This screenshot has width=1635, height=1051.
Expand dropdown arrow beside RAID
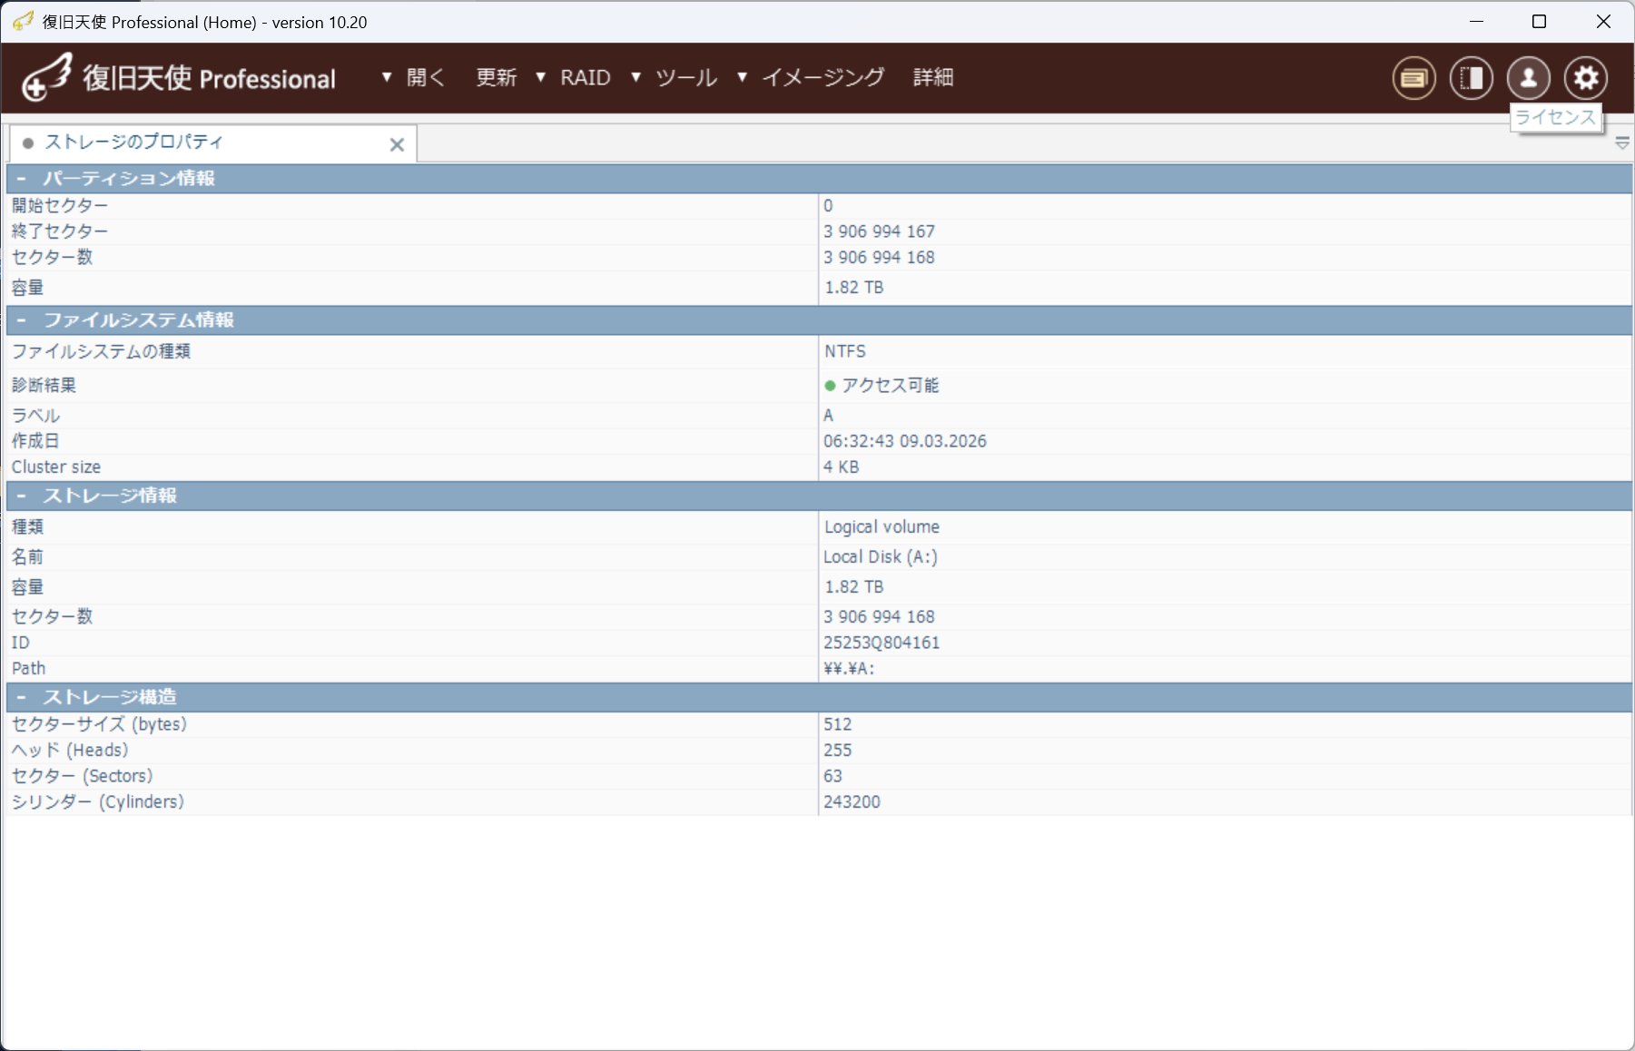[541, 78]
